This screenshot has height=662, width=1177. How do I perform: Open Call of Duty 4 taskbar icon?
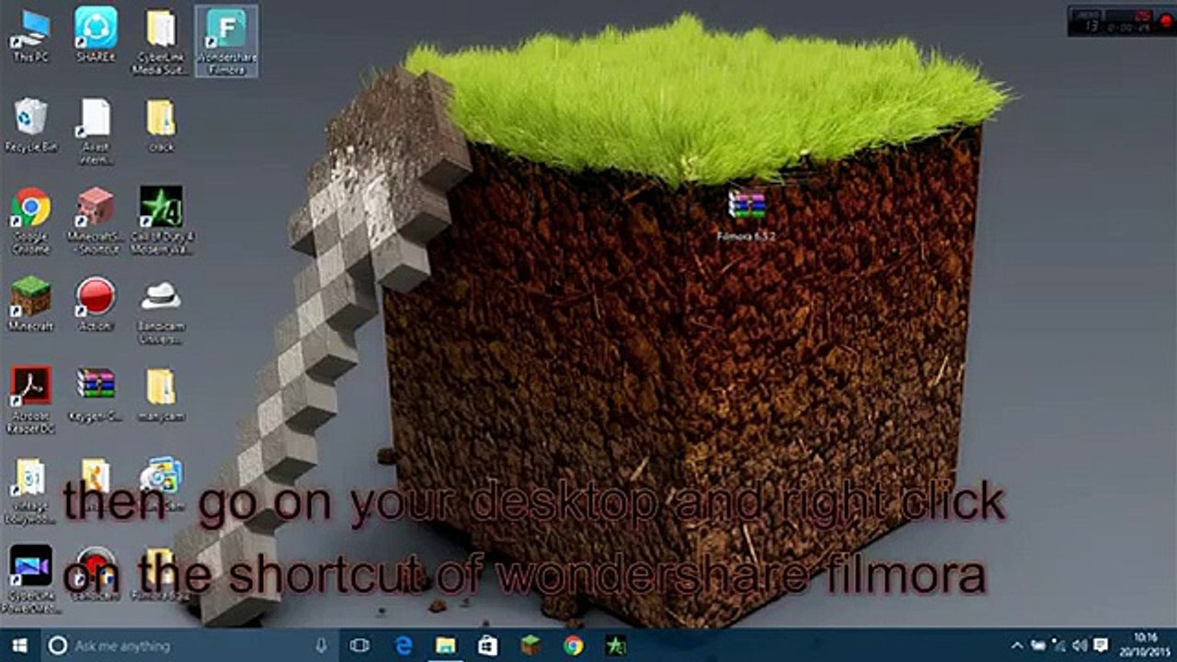pos(615,645)
